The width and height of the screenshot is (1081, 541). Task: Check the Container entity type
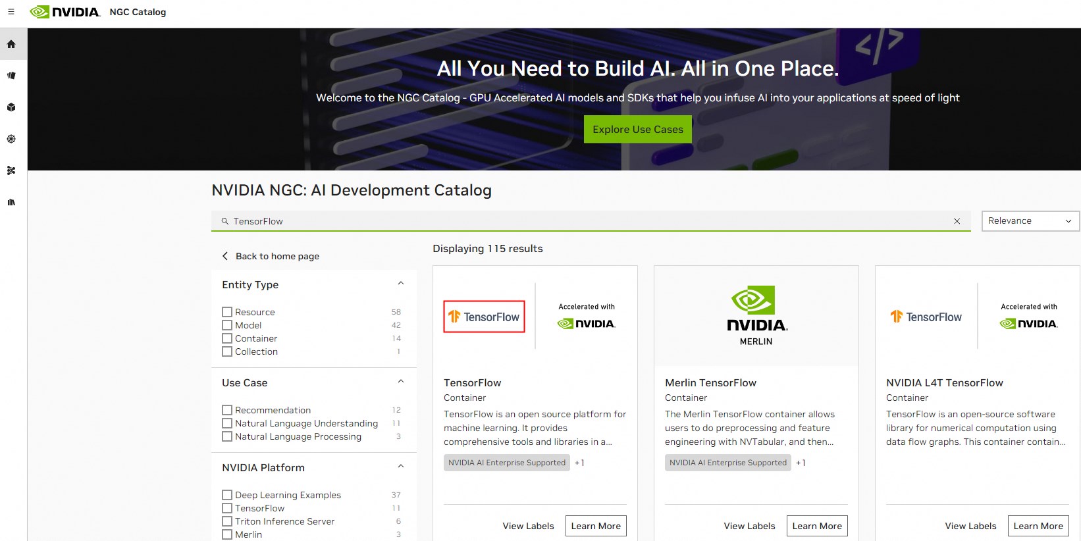pyautogui.click(x=227, y=338)
